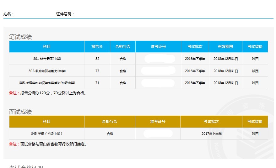The width and height of the screenshot is (276, 168).
Task: Click 2016年下半年 in the 301 row
Action: (x=195, y=59)
